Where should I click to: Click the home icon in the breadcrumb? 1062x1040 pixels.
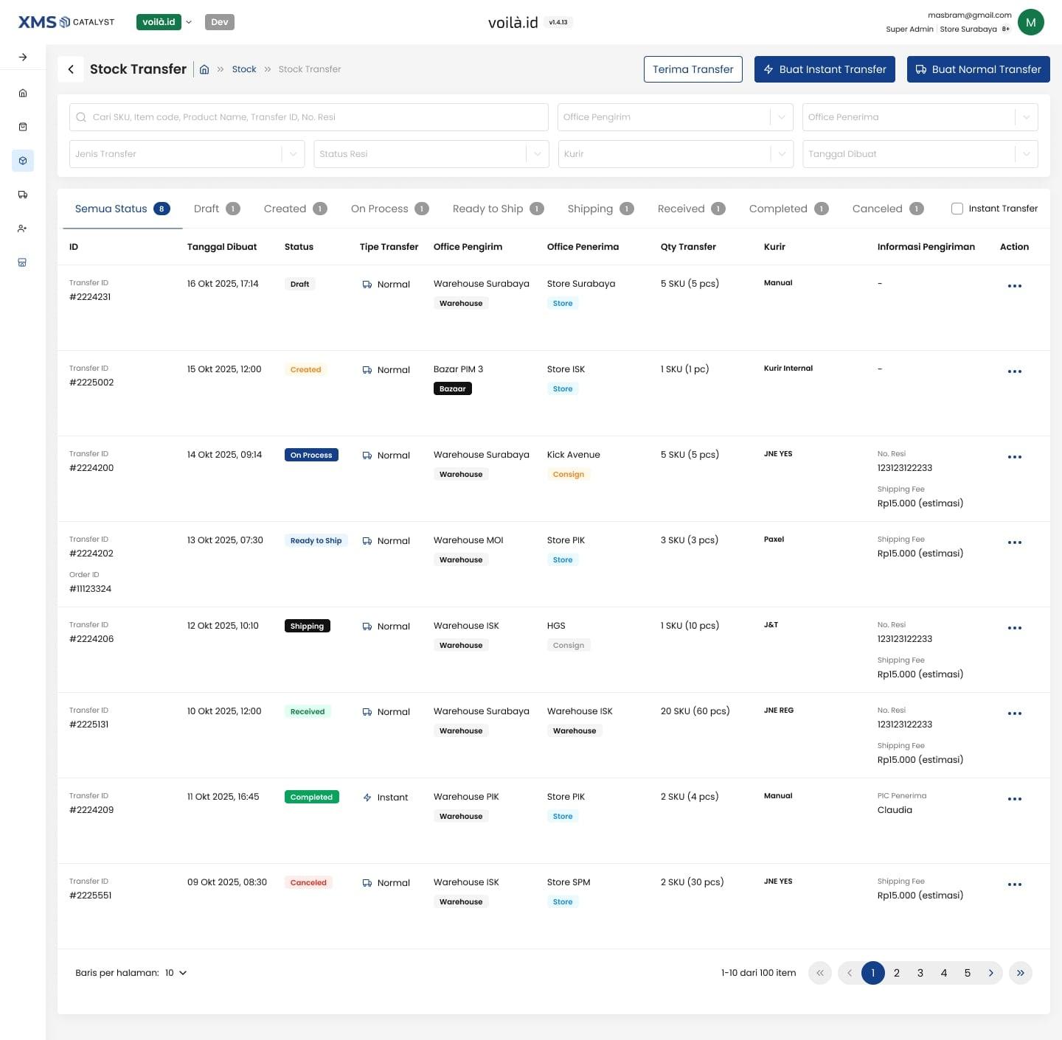(204, 69)
